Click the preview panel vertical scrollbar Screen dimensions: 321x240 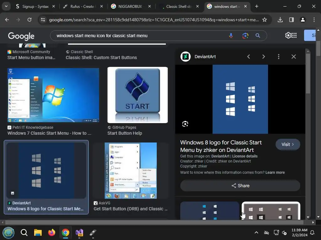308,74
